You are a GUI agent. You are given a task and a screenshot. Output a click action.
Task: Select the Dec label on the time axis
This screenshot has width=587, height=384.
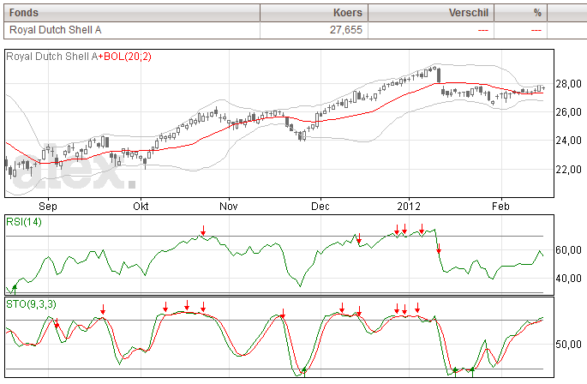[320, 207]
